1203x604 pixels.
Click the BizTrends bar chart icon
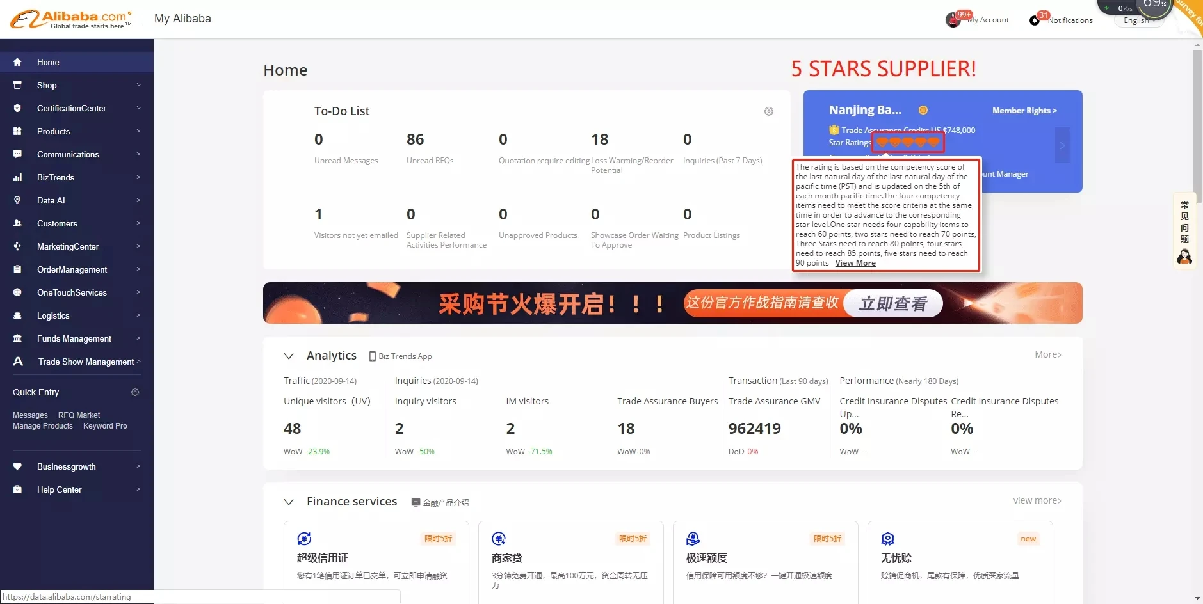click(x=17, y=177)
